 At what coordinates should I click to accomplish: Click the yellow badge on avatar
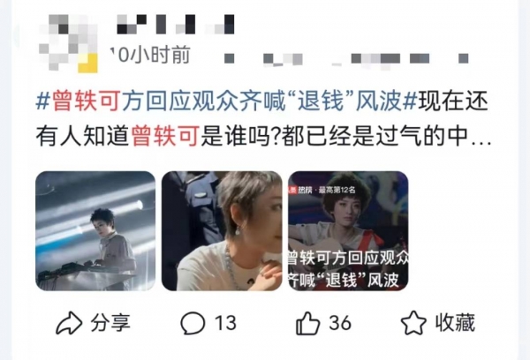87,64
